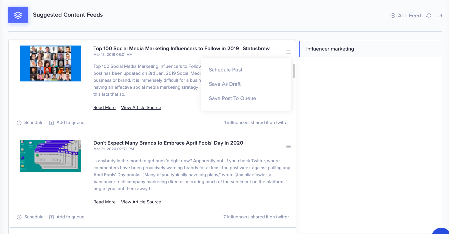Select Save Post To Queue option
Viewport: 449px width, 234px height.
tap(232, 98)
